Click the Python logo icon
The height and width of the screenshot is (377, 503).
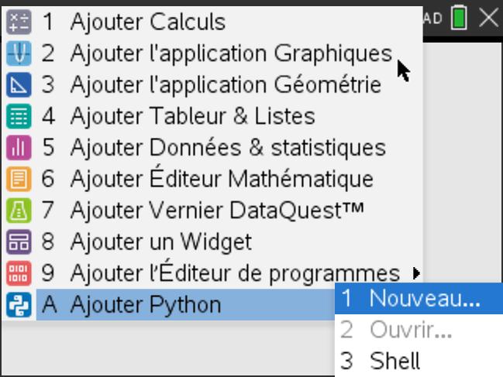point(17,304)
